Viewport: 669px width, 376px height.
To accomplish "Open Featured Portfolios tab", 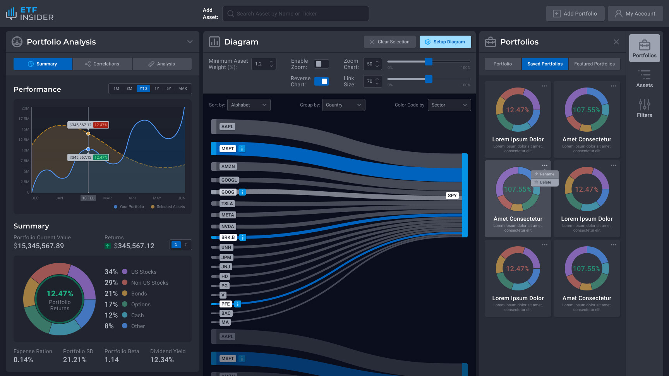I will click(594, 64).
